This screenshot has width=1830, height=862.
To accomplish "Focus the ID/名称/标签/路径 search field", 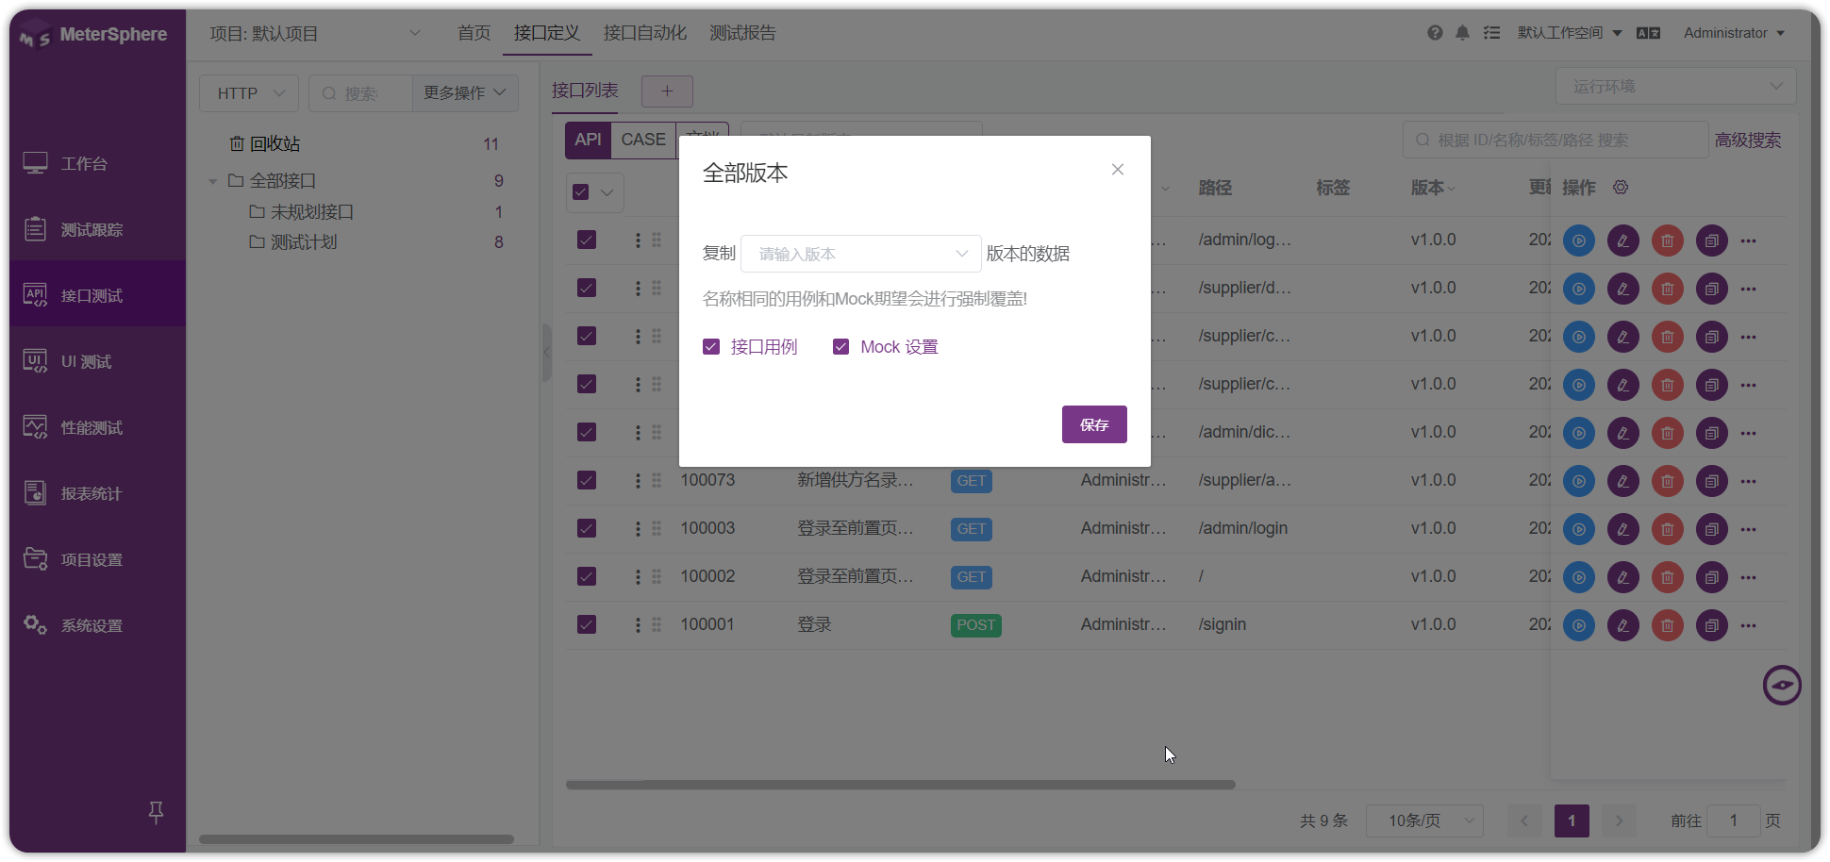I will click(x=1555, y=140).
